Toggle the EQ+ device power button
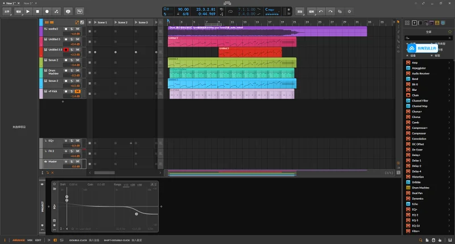The width and height of the screenshot is (455, 244). [x=55, y=184]
